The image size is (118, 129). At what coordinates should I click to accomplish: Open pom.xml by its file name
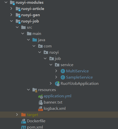35,127
